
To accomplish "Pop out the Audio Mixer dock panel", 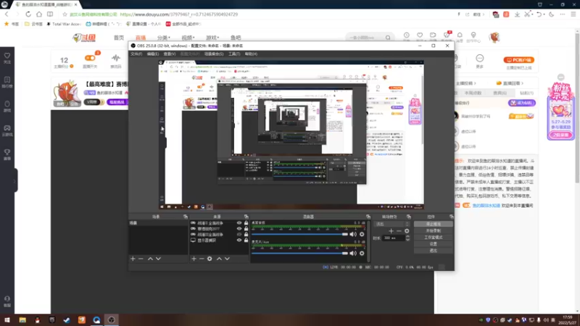I will click(x=368, y=217).
